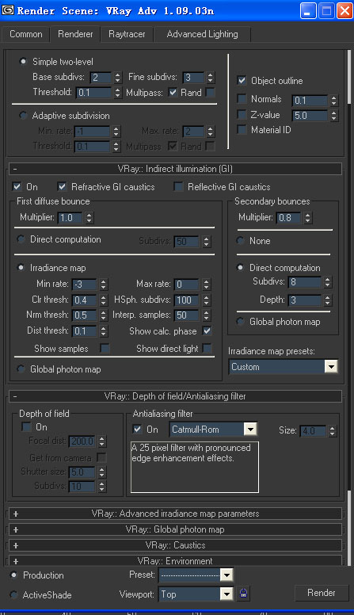The width and height of the screenshot is (354, 615).
Task: Expand VRay Caustics rollout
Action: [x=175, y=545]
